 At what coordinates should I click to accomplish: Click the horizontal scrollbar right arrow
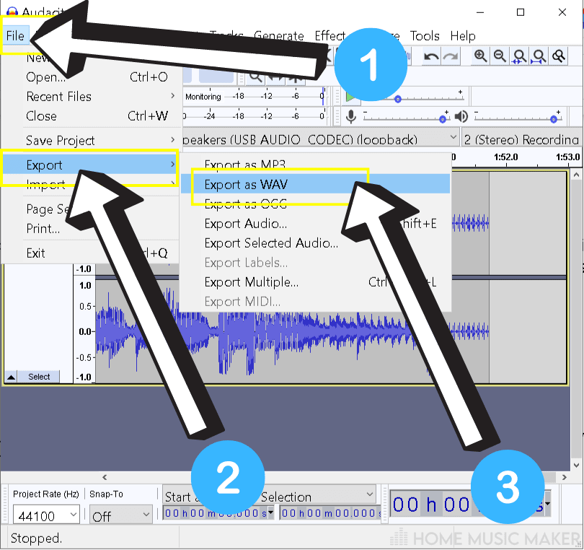(x=565, y=477)
